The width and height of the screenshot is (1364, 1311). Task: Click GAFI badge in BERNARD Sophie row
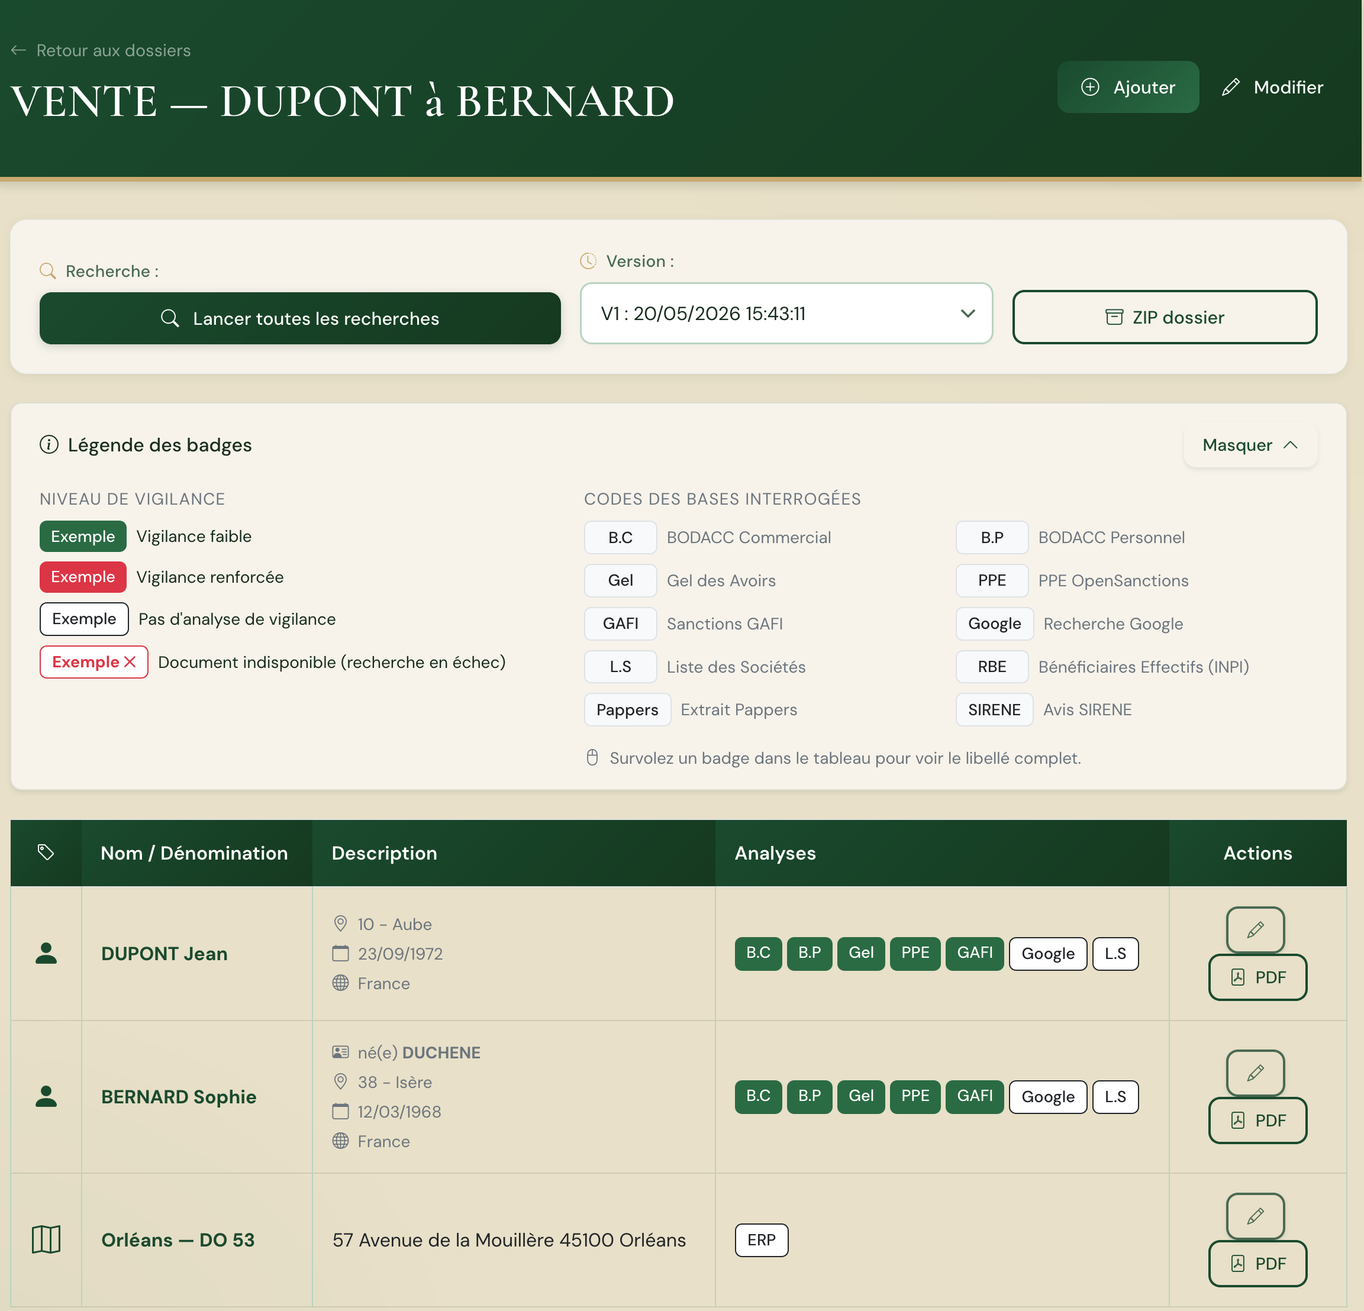[974, 1096]
